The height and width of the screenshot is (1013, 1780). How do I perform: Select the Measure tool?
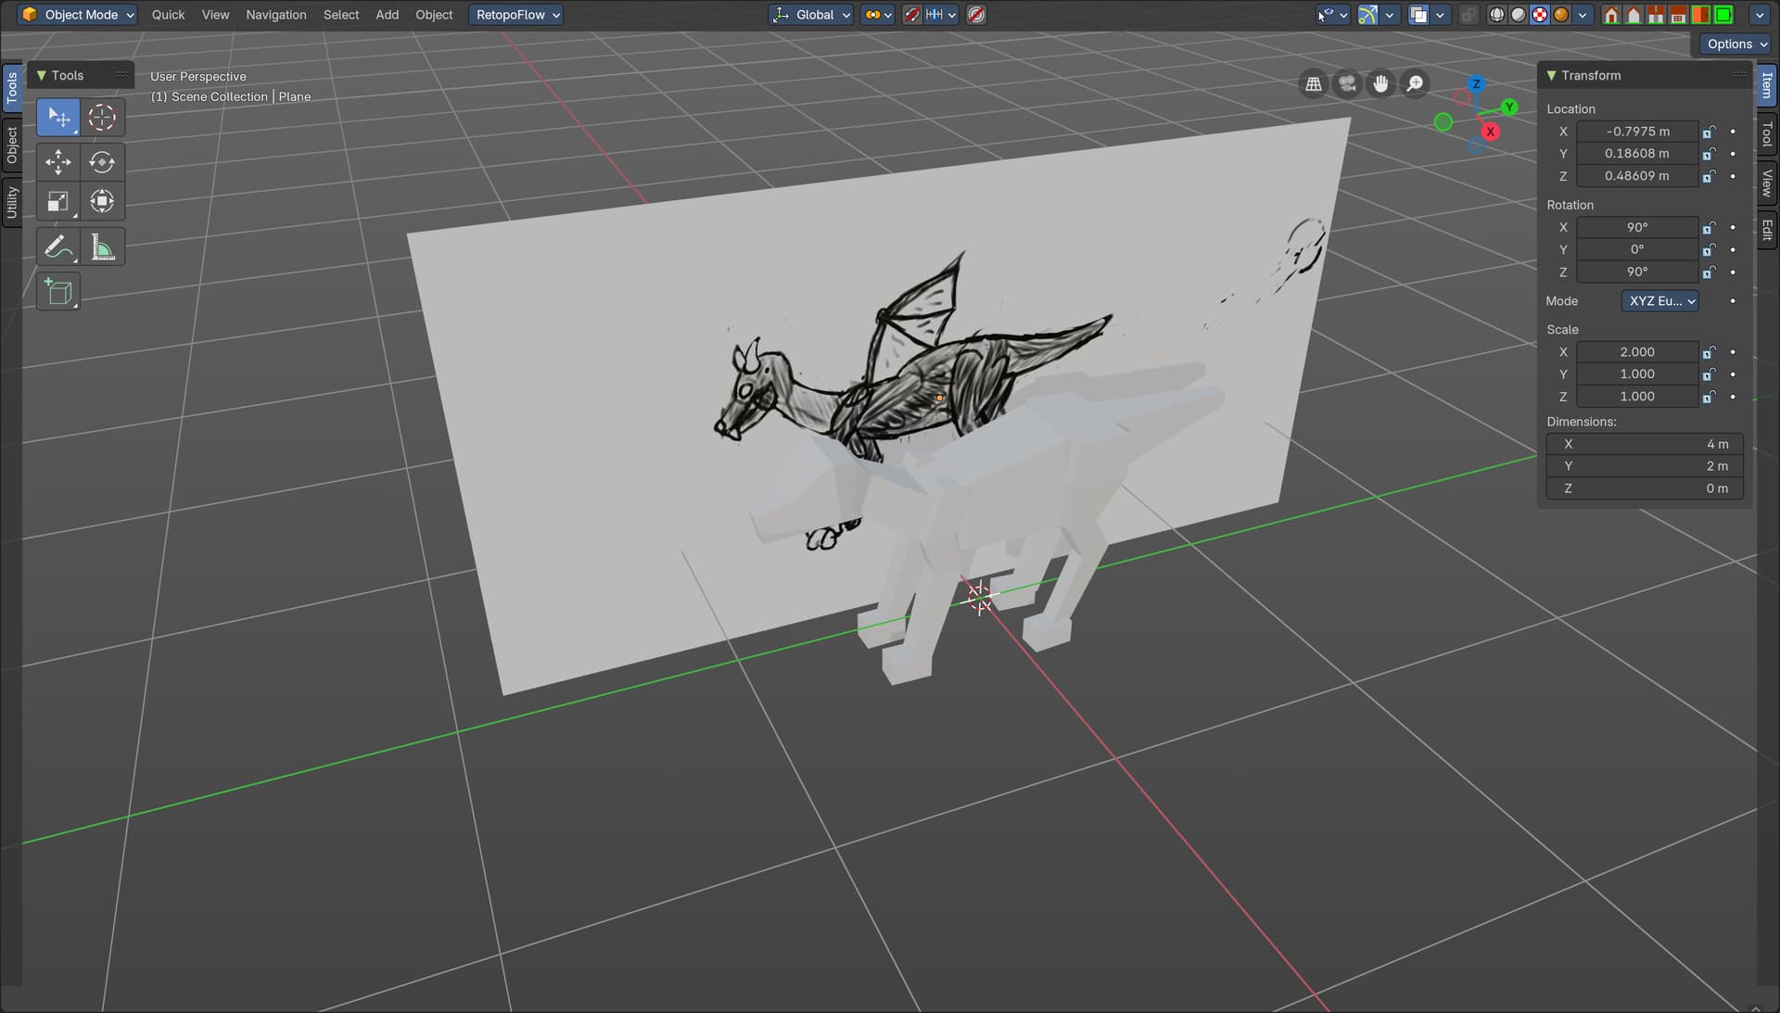pos(102,247)
